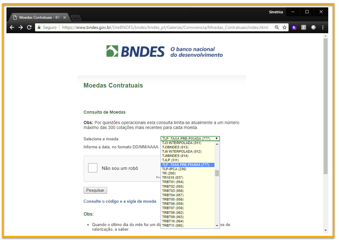Screen dimensions: 339x242
Task: Select TLP -TAXA PRE-FIXADA (777) in list
Action: click(188, 165)
